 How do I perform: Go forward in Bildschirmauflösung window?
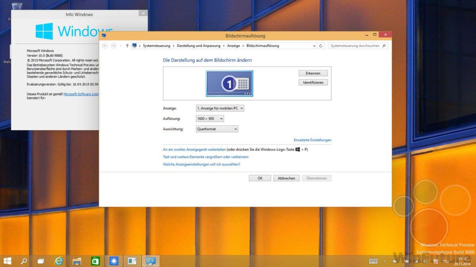click(x=113, y=46)
